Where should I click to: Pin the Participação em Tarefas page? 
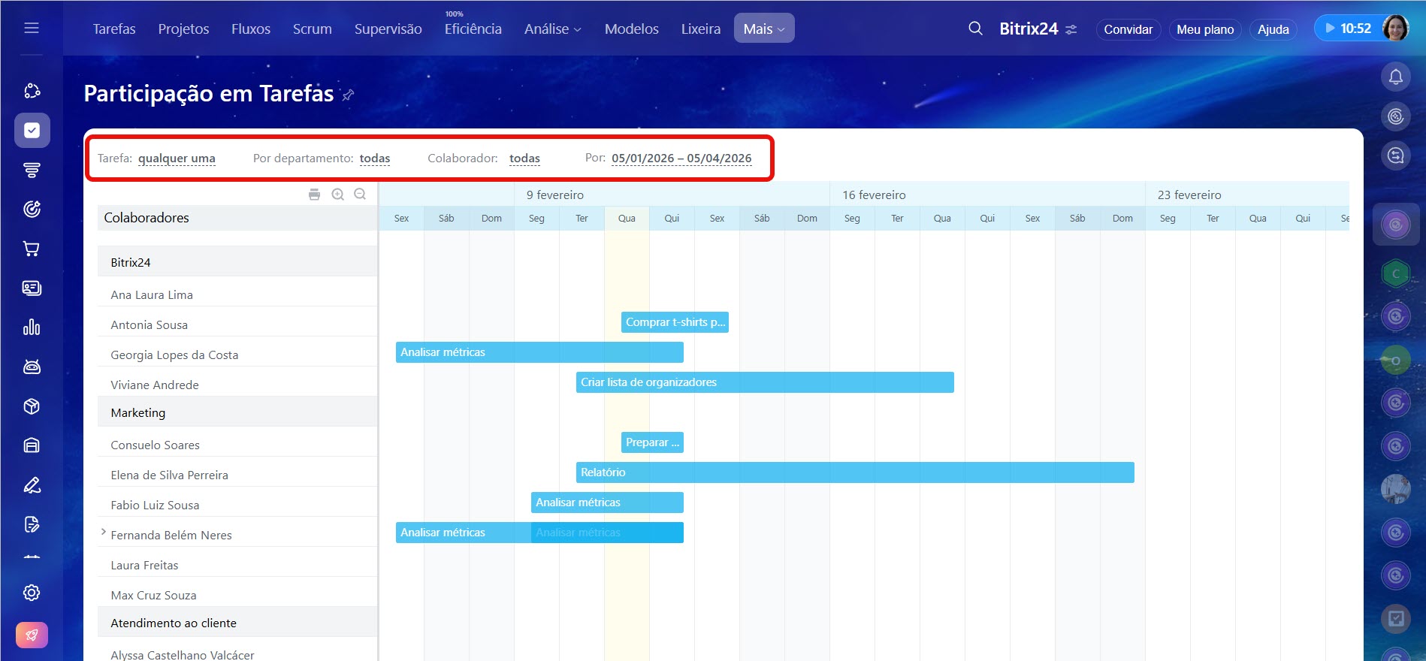tap(348, 95)
